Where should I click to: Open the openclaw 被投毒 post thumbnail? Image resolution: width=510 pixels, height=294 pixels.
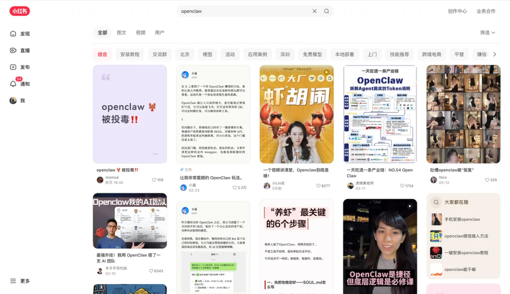coord(130,114)
